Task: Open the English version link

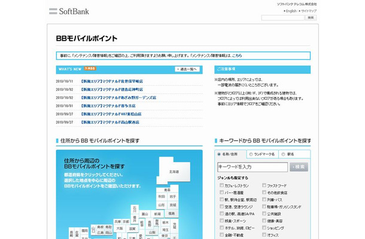Action: click(x=291, y=11)
